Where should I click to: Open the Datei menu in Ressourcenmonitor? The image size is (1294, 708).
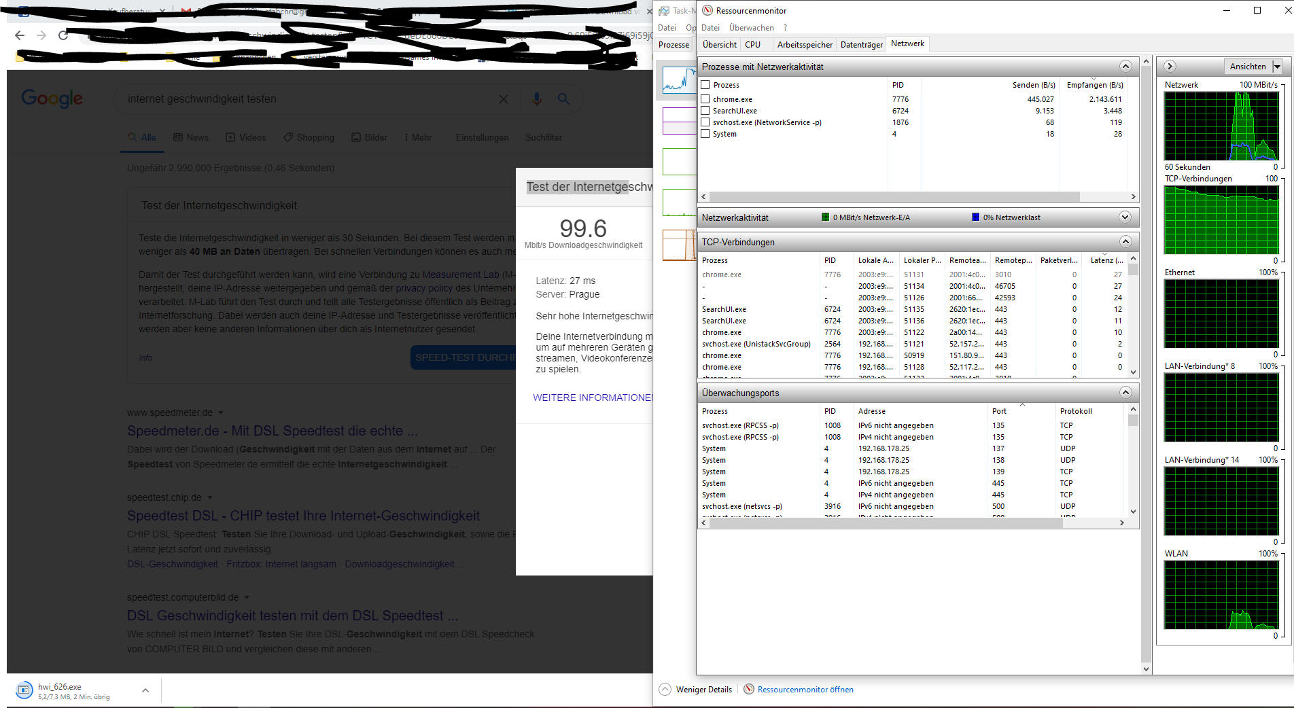710,28
